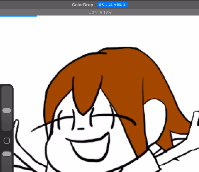
Task: Click the brush opacity slider handle
Action: point(6,154)
